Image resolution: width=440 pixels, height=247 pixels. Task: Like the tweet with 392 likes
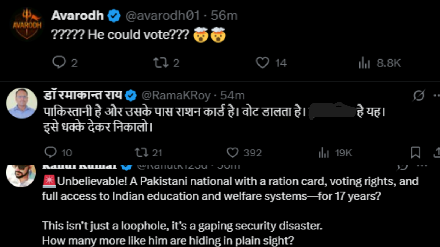click(232, 153)
